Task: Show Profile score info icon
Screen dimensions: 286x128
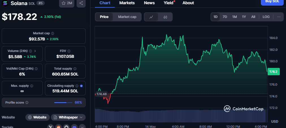Action: [27, 102]
